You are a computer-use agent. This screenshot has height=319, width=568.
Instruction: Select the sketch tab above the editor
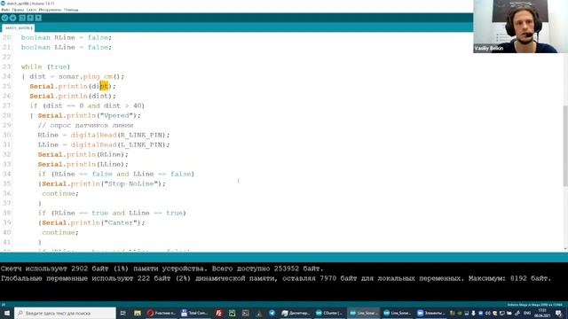point(19,27)
